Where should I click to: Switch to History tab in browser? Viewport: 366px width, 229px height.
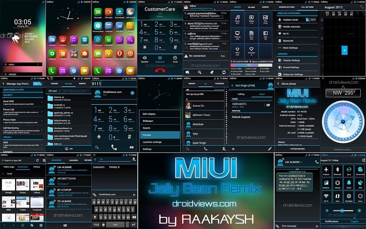pyautogui.click(x=37, y=167)
